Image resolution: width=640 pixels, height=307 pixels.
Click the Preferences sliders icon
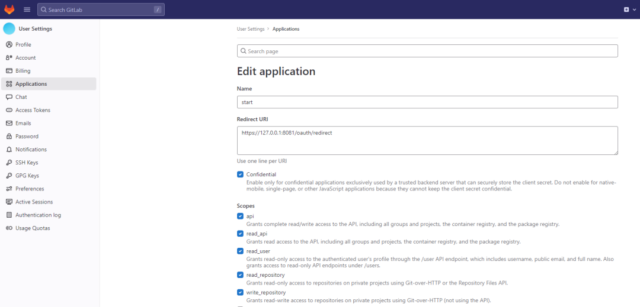(9, 189)
